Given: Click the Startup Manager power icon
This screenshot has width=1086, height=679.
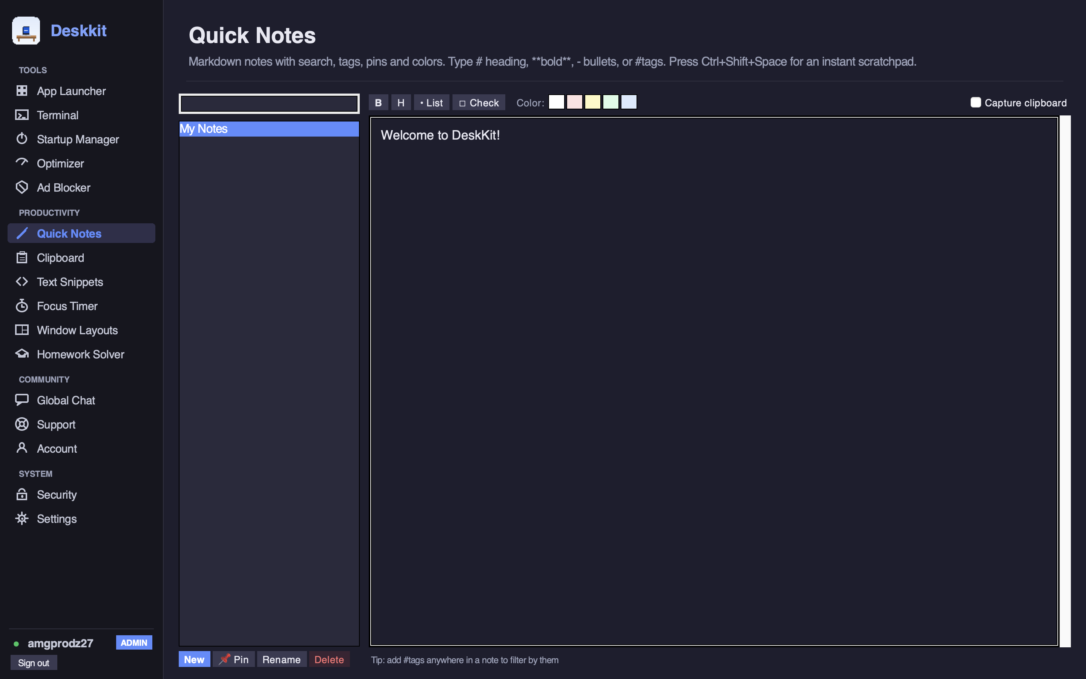Looking at the screenshot, I should coord(21,139).
